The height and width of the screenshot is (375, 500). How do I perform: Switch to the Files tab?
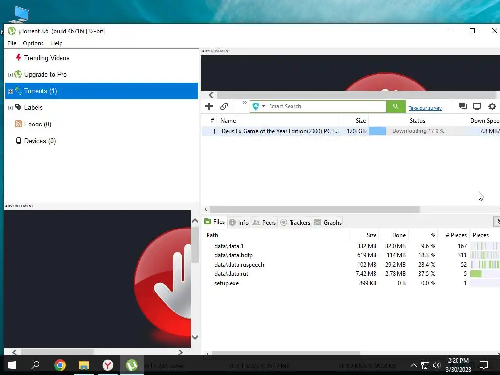click(215, 222)
